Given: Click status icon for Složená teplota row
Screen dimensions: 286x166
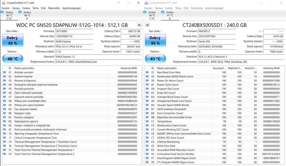Looking at the screenshot, I should (4, 76).
